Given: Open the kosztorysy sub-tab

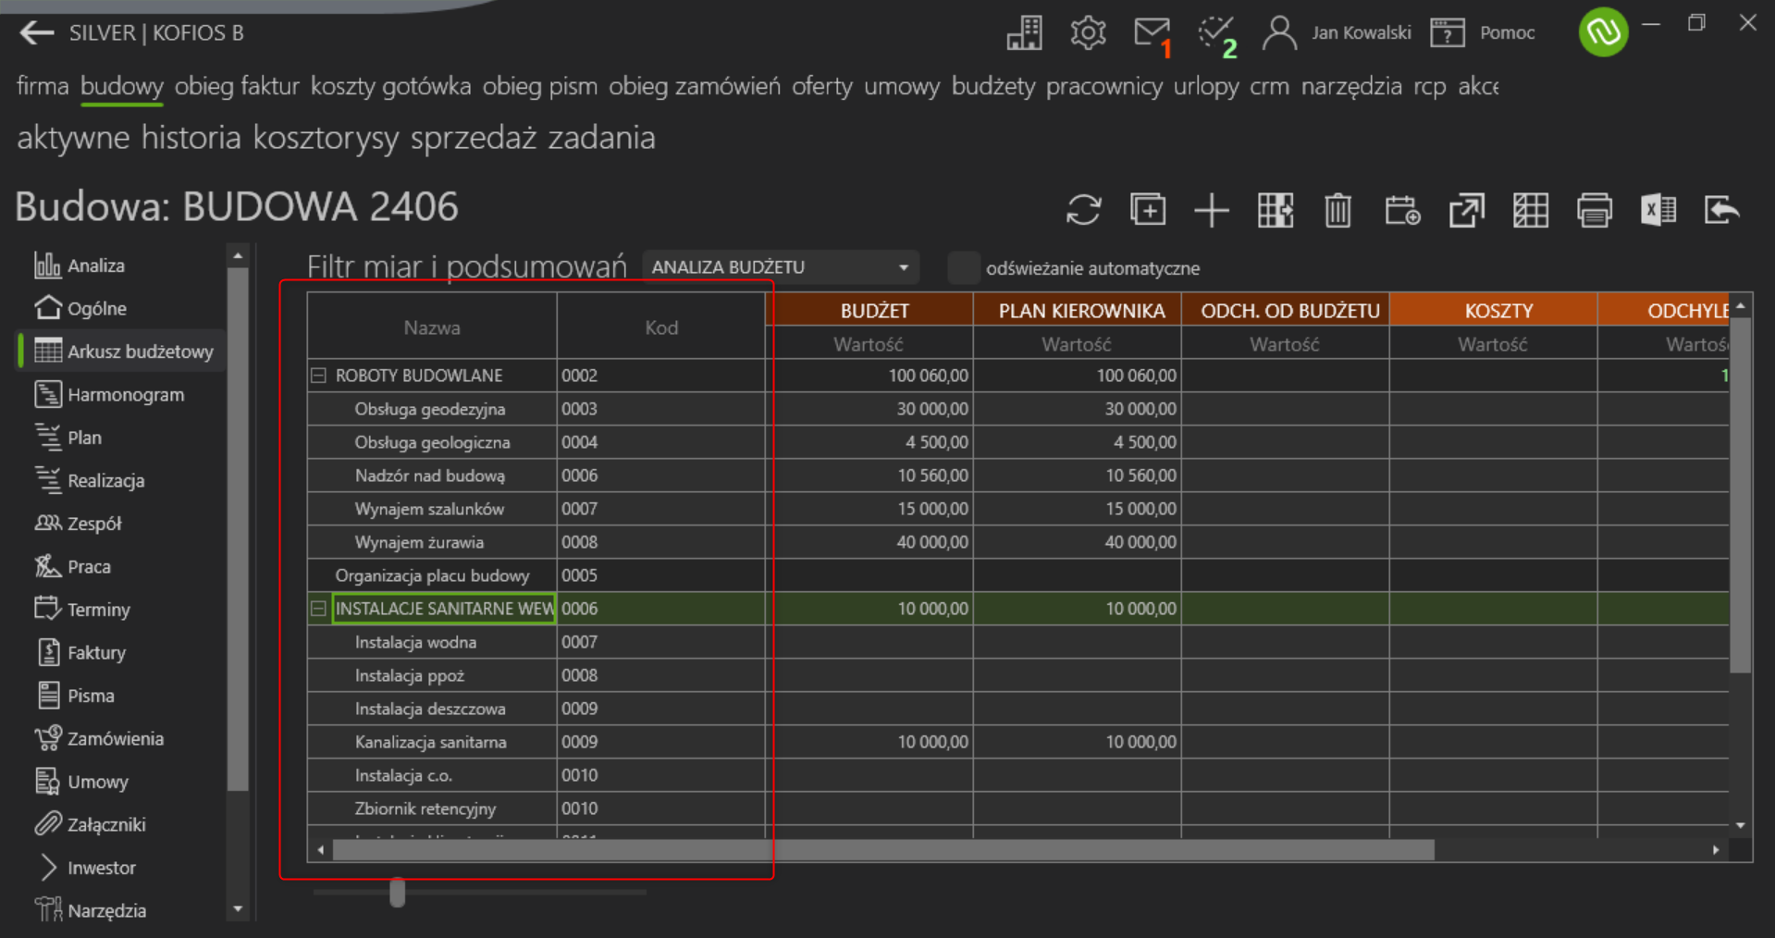Looking at the screenshot, I should coord(326,138).
